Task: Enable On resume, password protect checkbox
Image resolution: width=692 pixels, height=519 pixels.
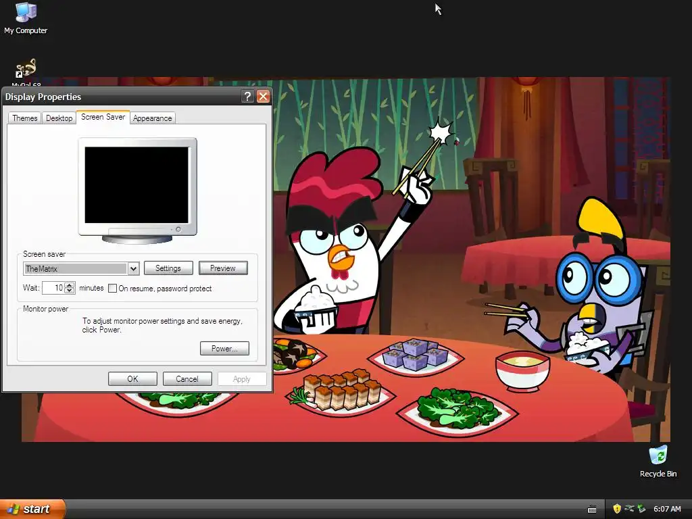Action: 113,288
